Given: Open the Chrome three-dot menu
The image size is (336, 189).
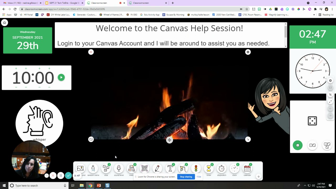Looking at the screenshot, I should pos(332,9).
